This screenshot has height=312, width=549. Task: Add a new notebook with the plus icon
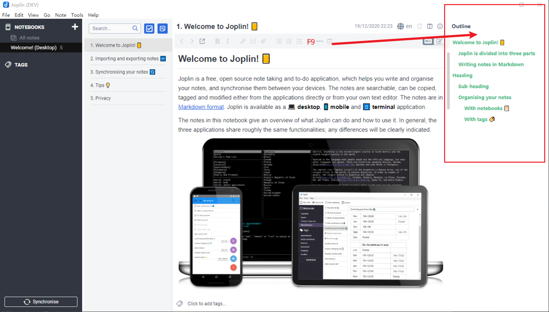click(75, 27)
